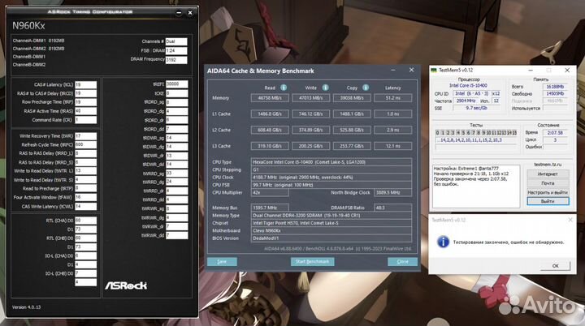Click the Memory Latency result field
Screen dimensions: 585x326
click(392, 97)
